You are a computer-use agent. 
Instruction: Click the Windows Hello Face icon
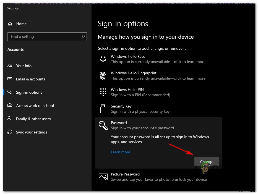tap(103, 59)
